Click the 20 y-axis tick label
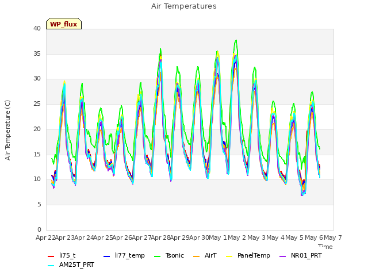Screen dimensions: 368x276 pos(37,129)
